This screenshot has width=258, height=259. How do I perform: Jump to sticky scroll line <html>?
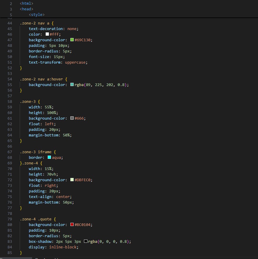pos(27,4)
